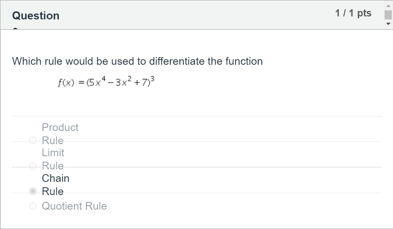Click the f(x) formula expression
This screenshot has height=229, width=393.
coord(105,81)
